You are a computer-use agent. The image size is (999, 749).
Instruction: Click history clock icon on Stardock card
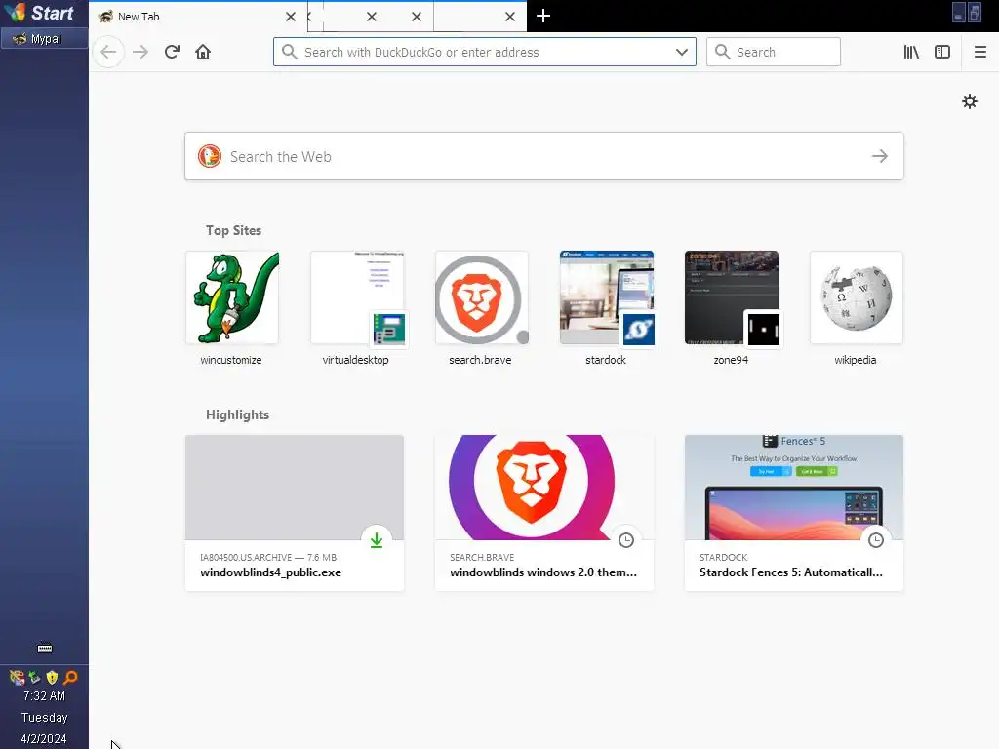pos(876,540)
